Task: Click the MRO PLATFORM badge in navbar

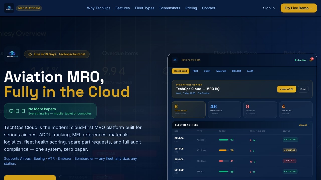Action: tap(29, 8)
